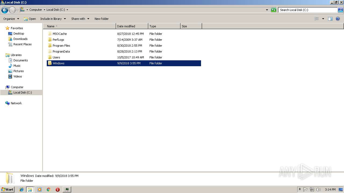This screenshot has width=344, height=193.
Task: Open address bar history dropdown
Action: point(267,10)
